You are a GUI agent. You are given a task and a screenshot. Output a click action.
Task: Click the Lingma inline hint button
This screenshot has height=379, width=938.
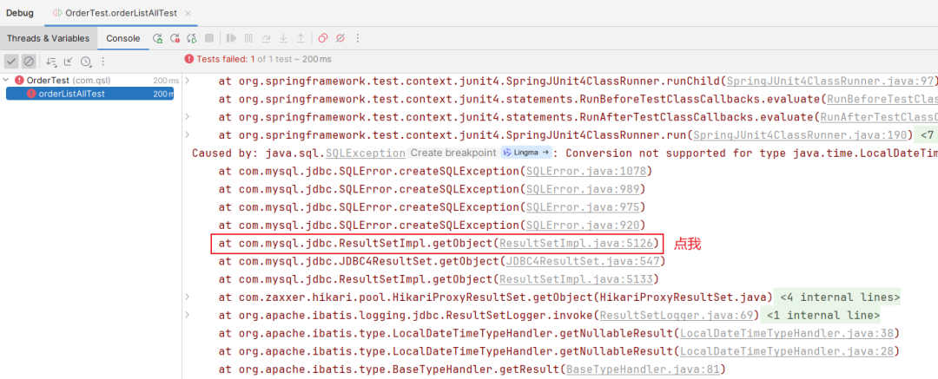coord(526,153)
